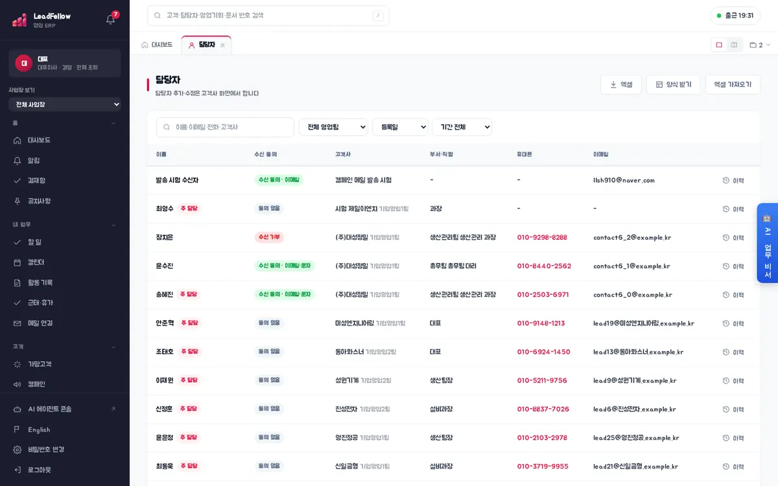The image size is (778, 486).
Task: Focus the global 고객·담당자 search box
Action: pyautogui.click(x=268, y=16)
